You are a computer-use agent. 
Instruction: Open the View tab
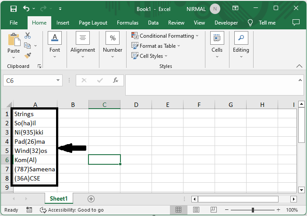pos(199,23)
